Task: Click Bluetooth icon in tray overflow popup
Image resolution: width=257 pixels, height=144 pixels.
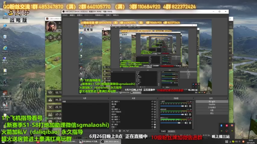Action: tap(221, 126)
